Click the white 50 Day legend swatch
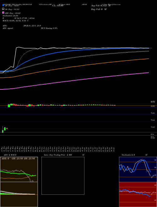Screen dimensions: 157x207 [x=3, y=9]
